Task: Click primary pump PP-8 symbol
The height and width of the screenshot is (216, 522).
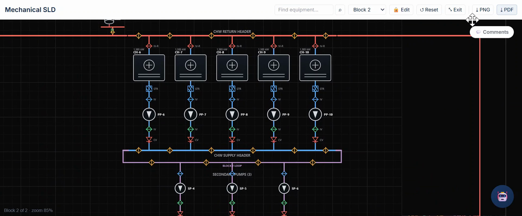Action: point(232,115)
